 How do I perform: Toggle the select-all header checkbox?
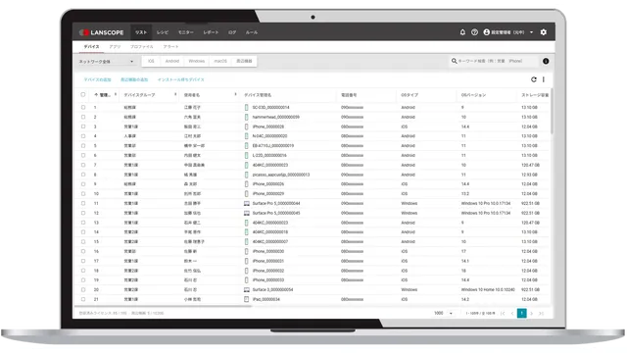tap(83, 95)
